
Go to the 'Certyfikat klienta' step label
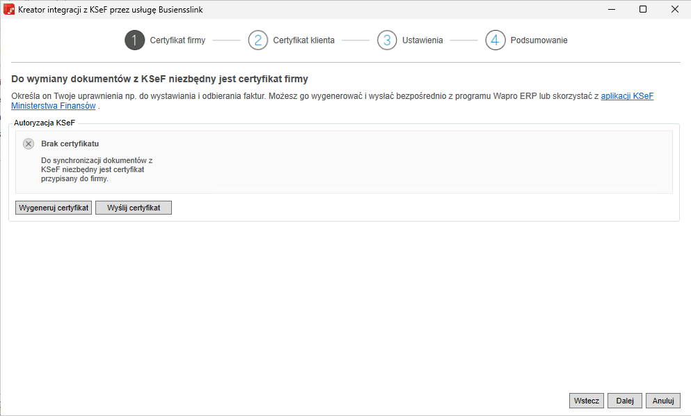tap(303, 40)
